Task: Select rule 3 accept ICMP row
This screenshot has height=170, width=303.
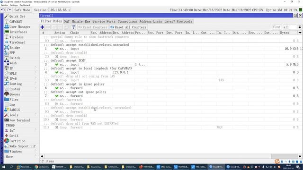Action: click(171, 65)
